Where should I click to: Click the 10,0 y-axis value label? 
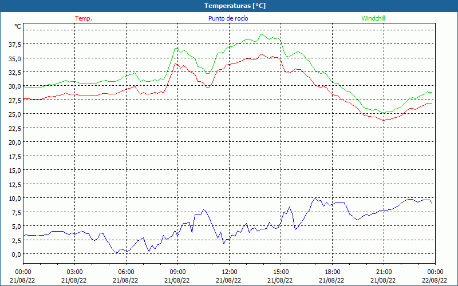coord(14,198)
